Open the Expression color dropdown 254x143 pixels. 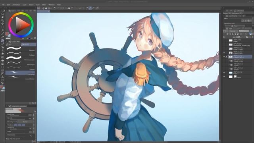(235, 26)
